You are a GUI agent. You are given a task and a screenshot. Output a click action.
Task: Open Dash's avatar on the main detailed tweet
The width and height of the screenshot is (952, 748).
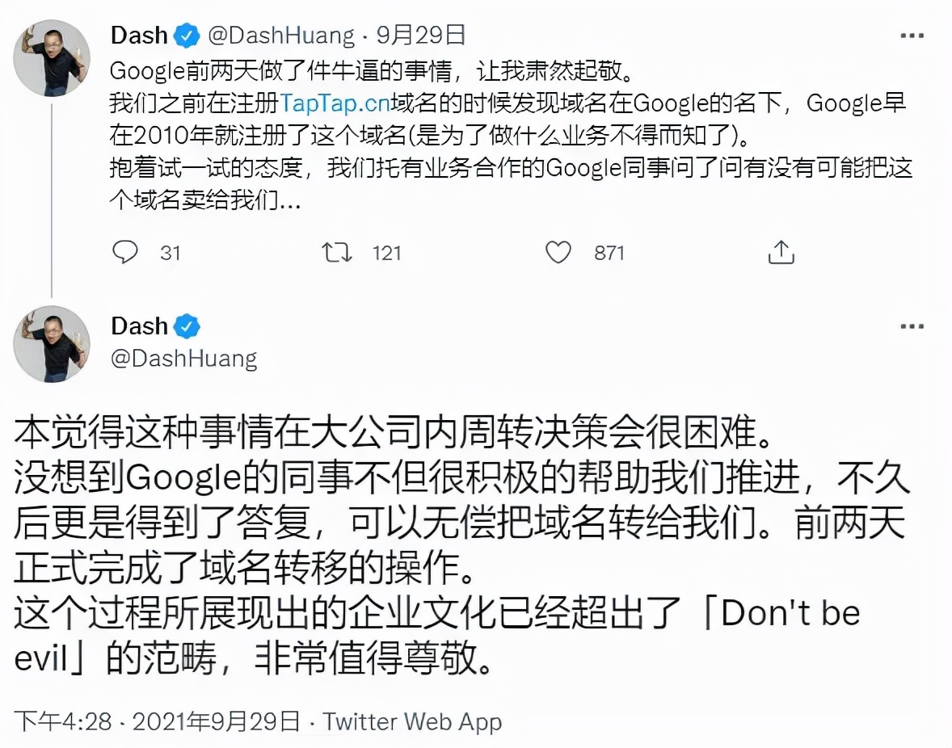[52, 344]
